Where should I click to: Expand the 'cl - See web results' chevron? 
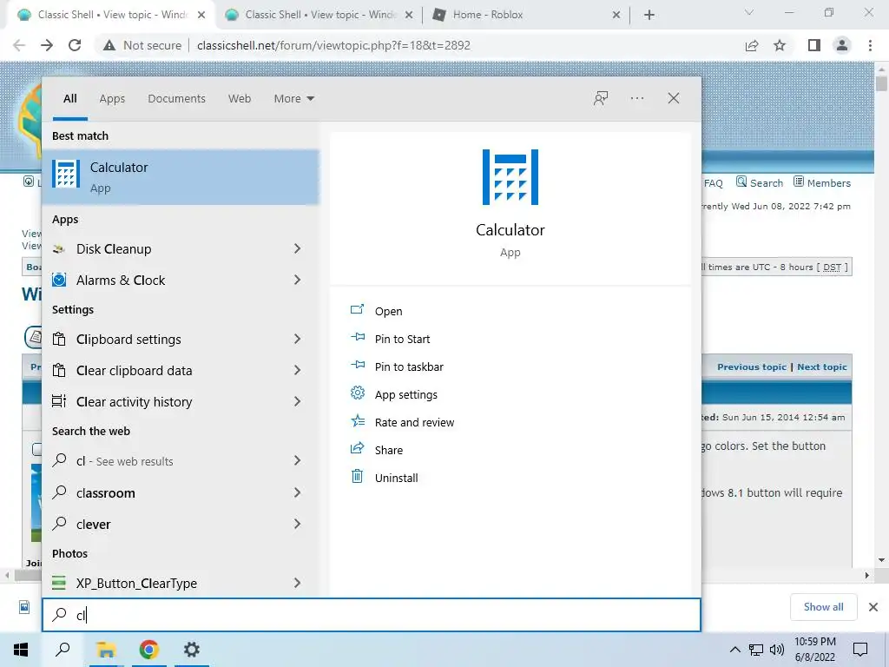pos(297,460)
